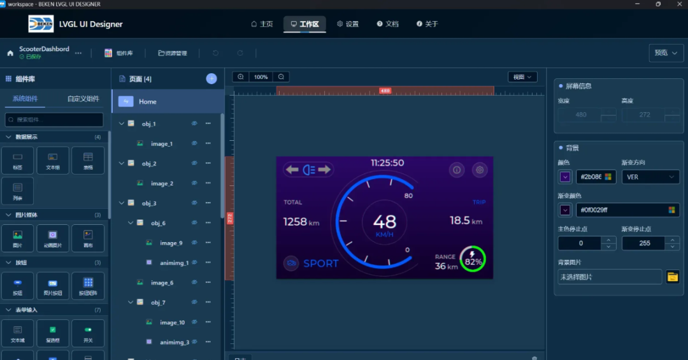Toggle visibility of image_2 layer

click(194, 184)
